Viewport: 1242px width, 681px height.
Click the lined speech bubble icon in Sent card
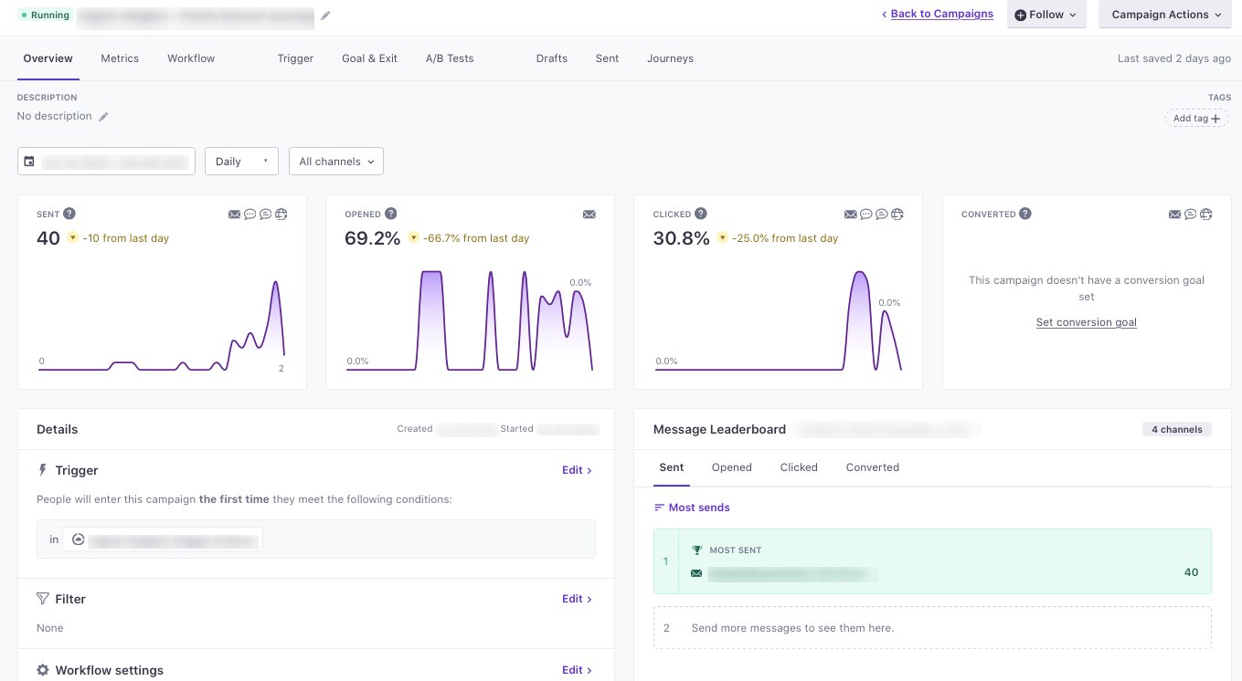click(x=265, y=215)
